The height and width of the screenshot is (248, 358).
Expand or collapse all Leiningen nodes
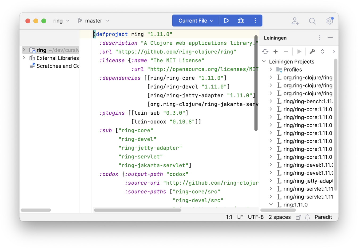[x=323, y=52]
